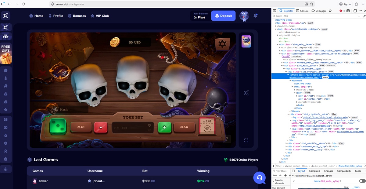The image size is (366, 189).
Task: Click the green dice roll button
Action: (x=58, y=126)
